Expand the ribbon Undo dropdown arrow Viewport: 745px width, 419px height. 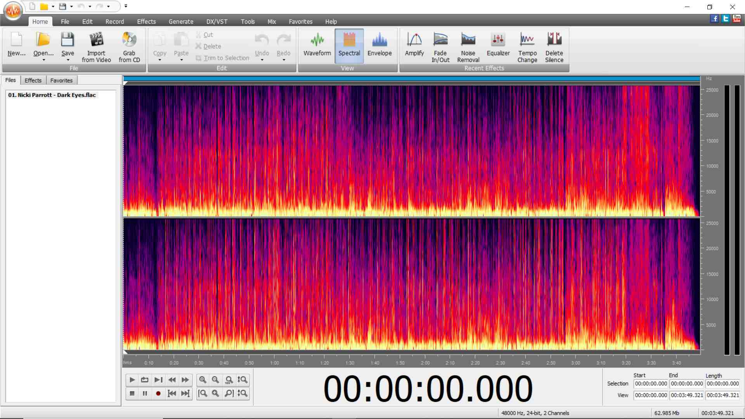point(262,60)
